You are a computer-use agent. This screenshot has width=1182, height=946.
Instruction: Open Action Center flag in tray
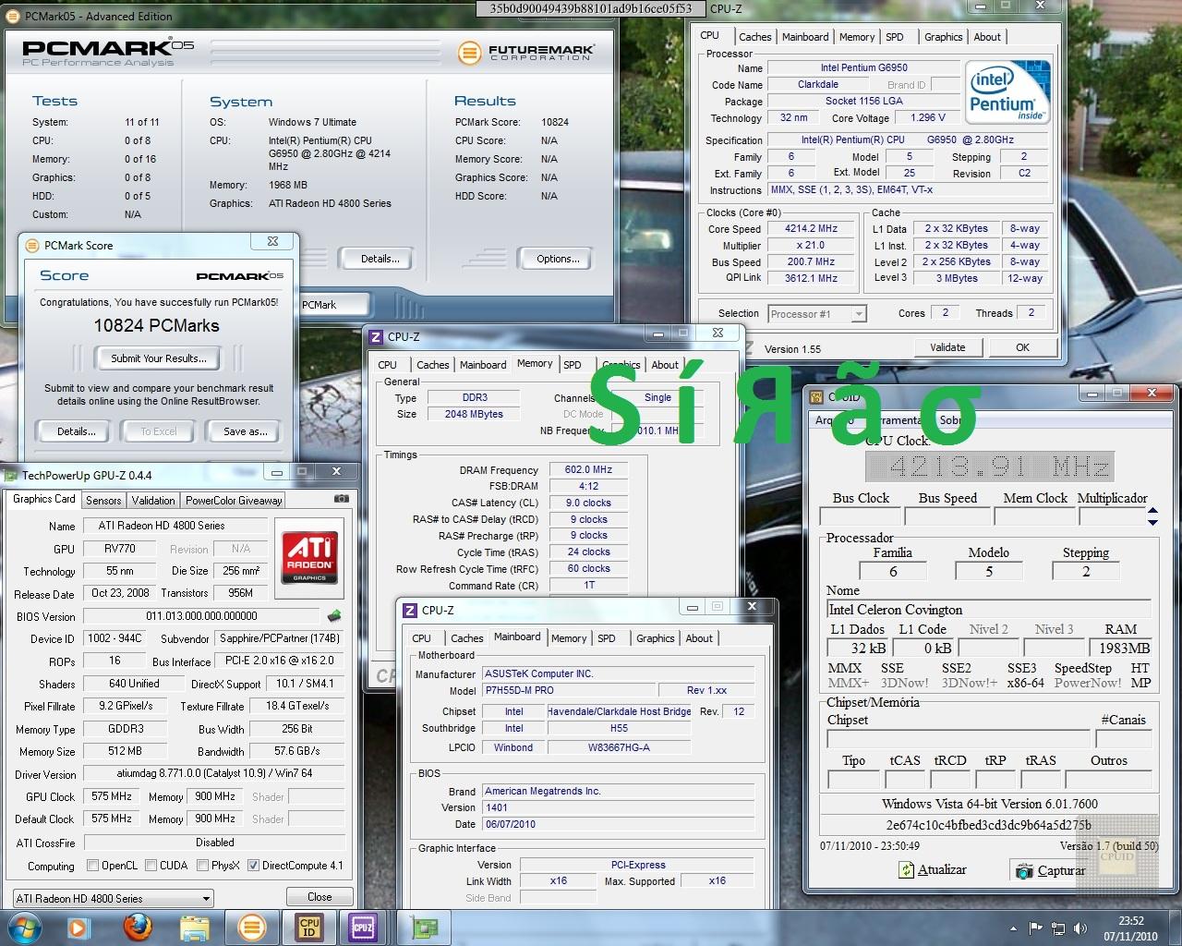tap(1035, 928)
